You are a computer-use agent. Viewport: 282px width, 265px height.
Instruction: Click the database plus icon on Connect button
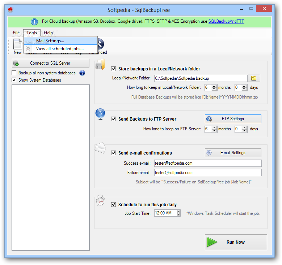click(x=16, y=63)
